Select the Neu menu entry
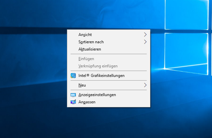The width and height of the screenshot is (212, 138). [x=82, y=85]
